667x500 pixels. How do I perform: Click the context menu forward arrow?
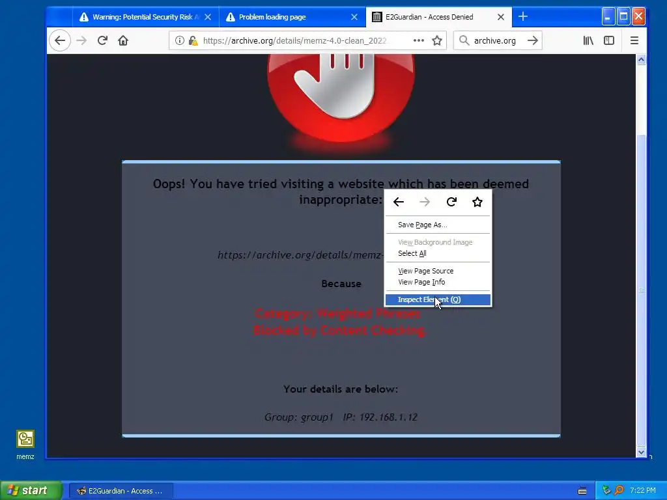(x=425, y=202)
